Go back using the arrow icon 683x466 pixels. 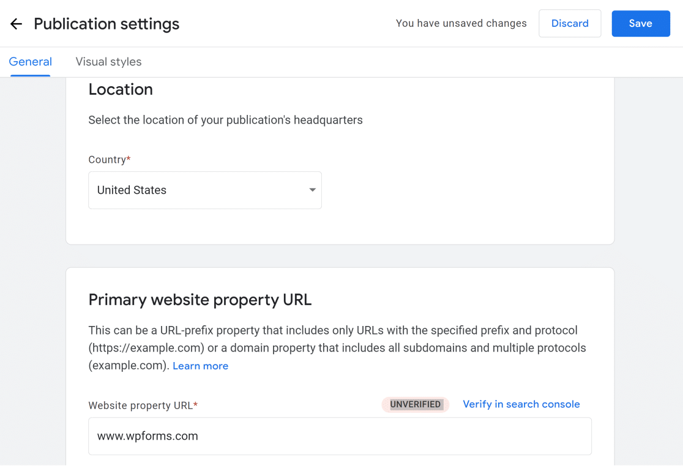coord(16,23)
